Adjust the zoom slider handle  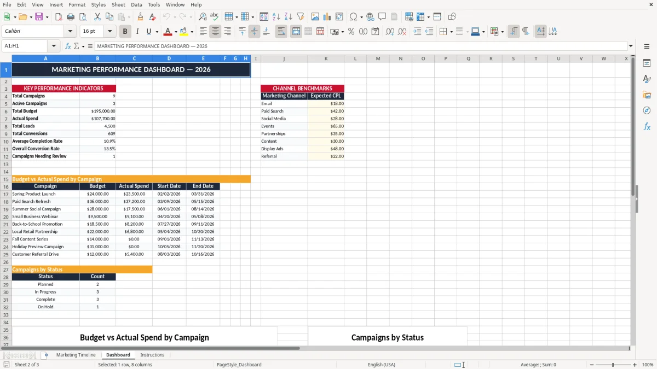click(613, 365)
